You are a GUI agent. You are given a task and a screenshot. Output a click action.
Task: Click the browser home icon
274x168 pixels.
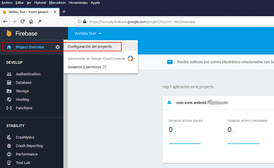click(x=31, y=21)
